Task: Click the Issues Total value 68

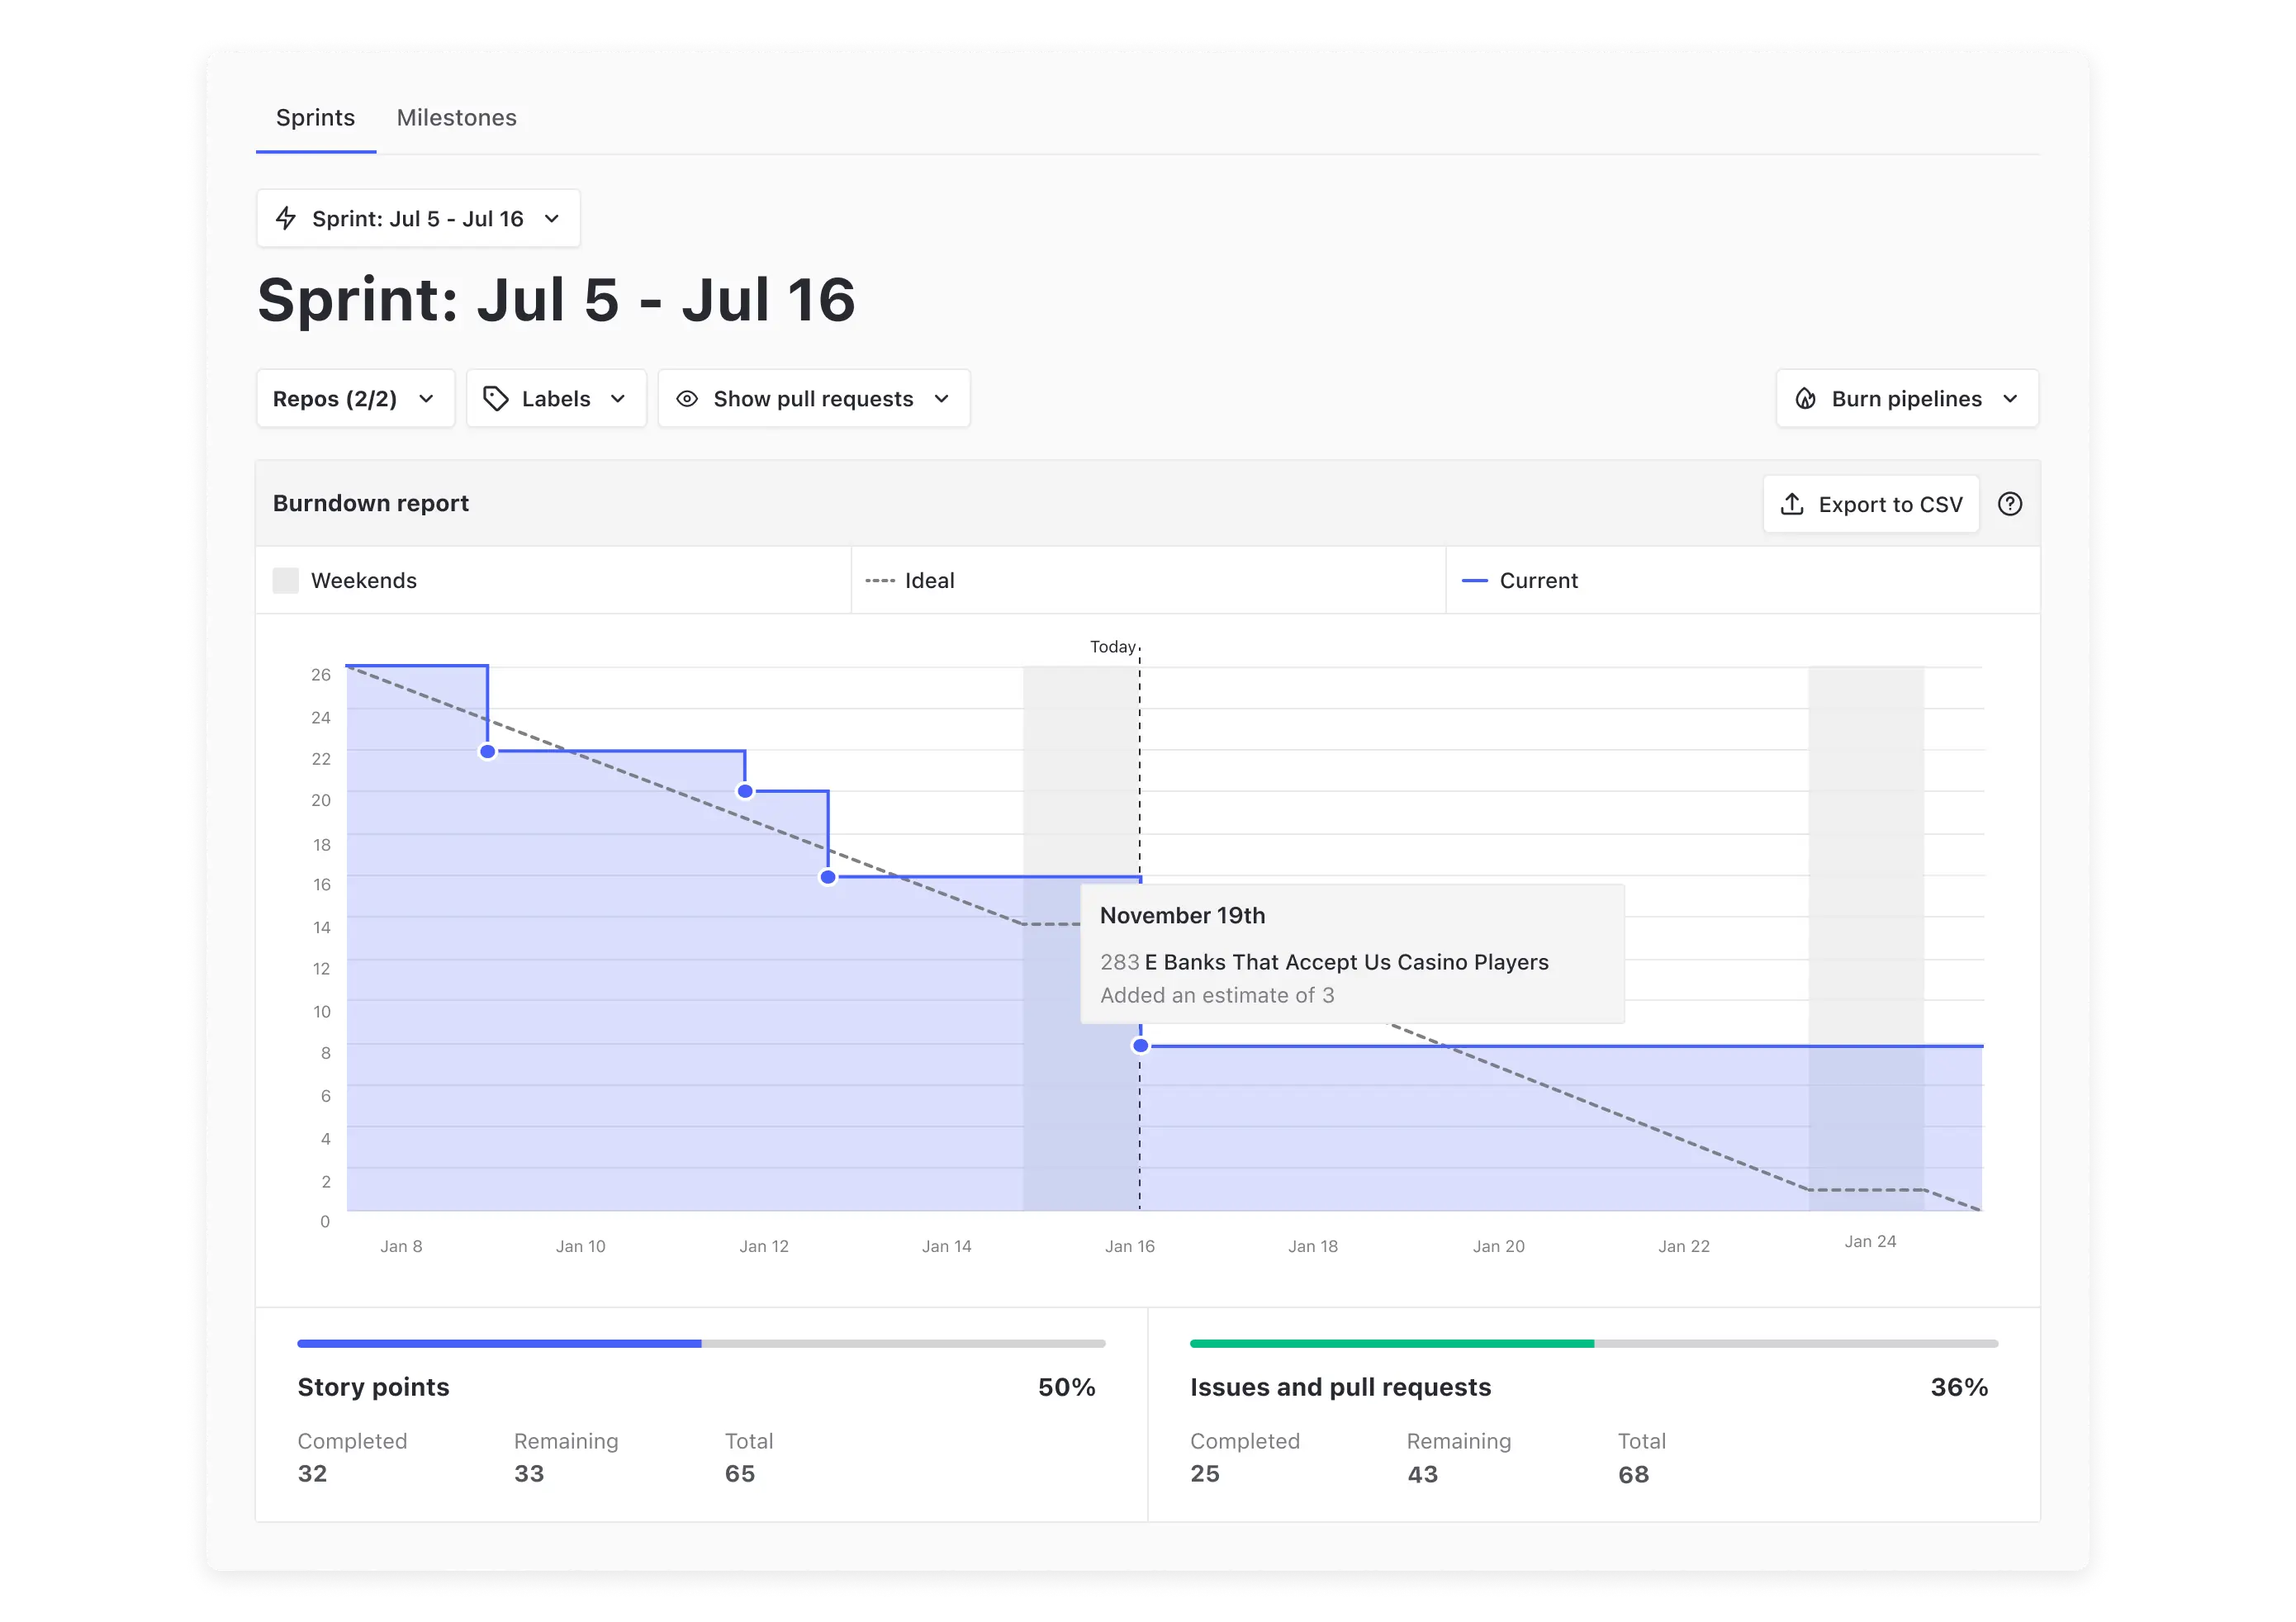Action: (x=1633, y=1474)
